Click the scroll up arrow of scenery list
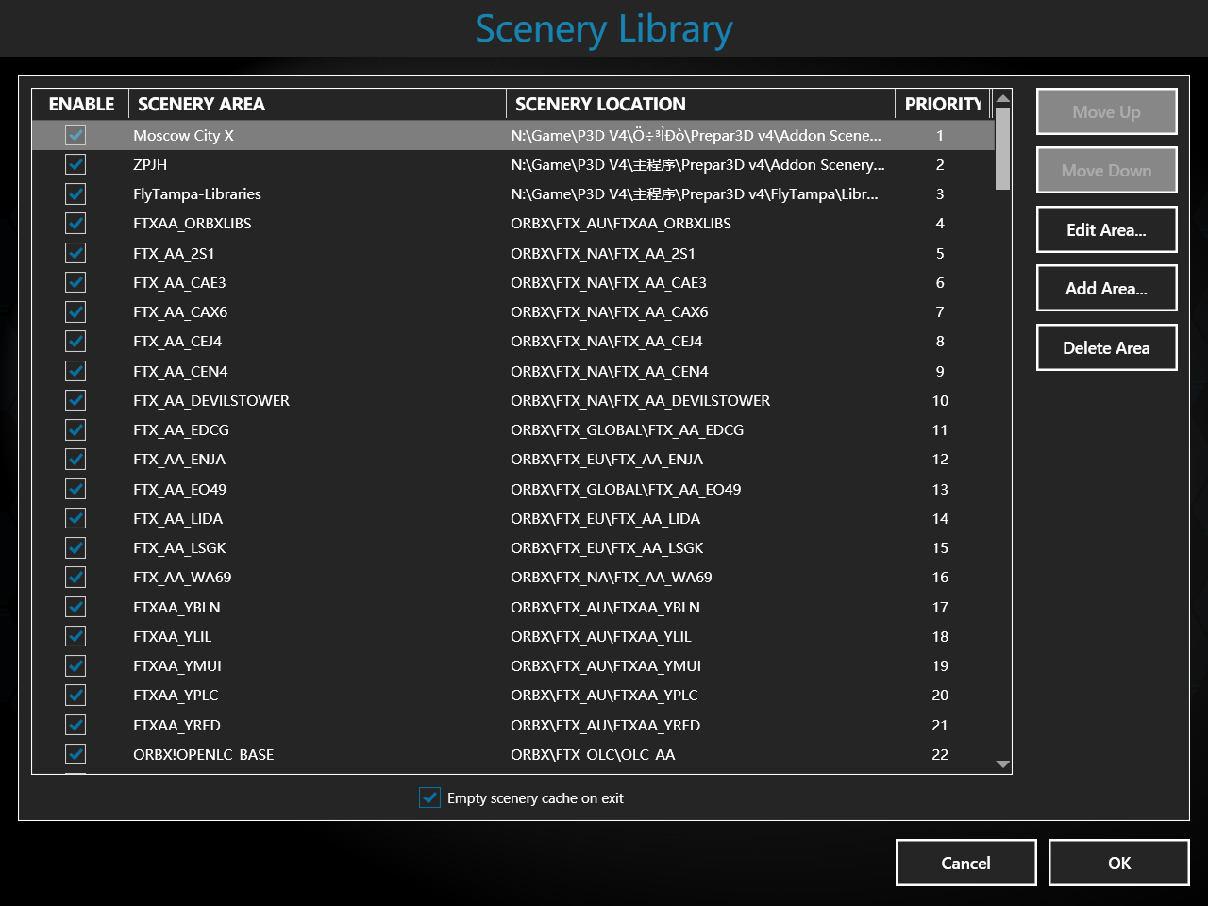 (1003, 98)
